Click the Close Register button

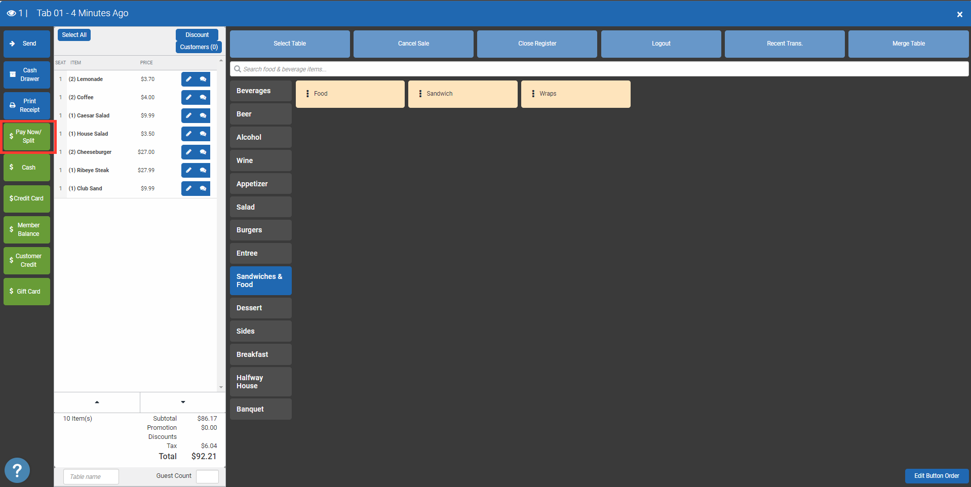point(537,44)
